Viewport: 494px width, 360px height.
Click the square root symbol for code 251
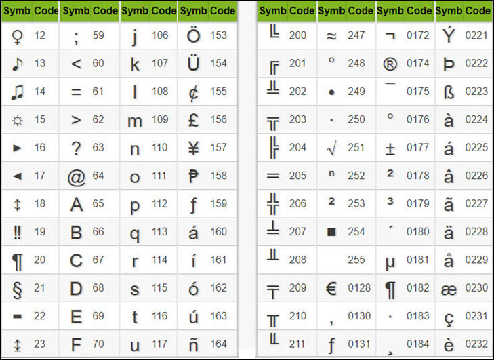331,148
